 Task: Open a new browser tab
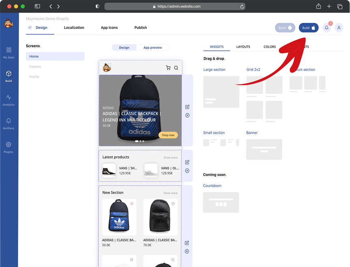pos(329,7)
